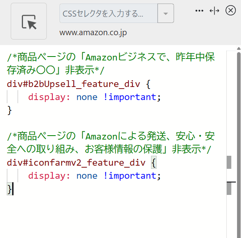The width and height of the screenshot is (241, 238).
Task: Close the panel with the X button
Action: click(x=231, y=10)
